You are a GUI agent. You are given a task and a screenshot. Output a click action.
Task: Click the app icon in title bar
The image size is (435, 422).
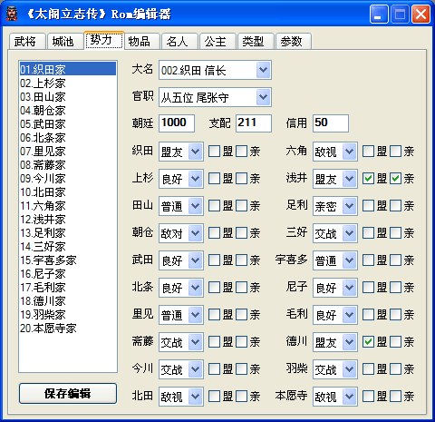[12, 14]
